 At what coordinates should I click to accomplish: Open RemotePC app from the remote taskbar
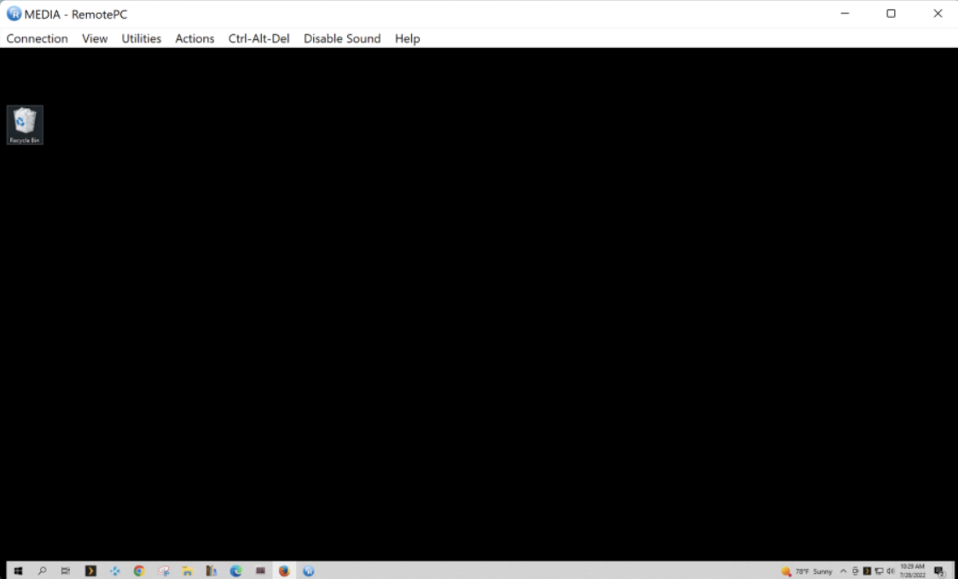click(x=309, y=571)
